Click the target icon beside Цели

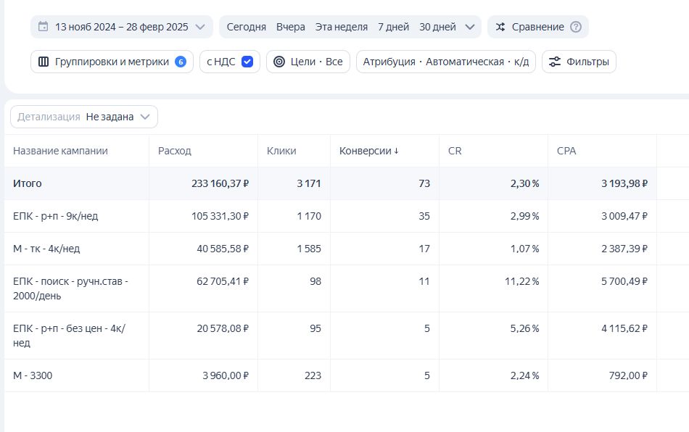pyautogui.click(x=279, y=62)
